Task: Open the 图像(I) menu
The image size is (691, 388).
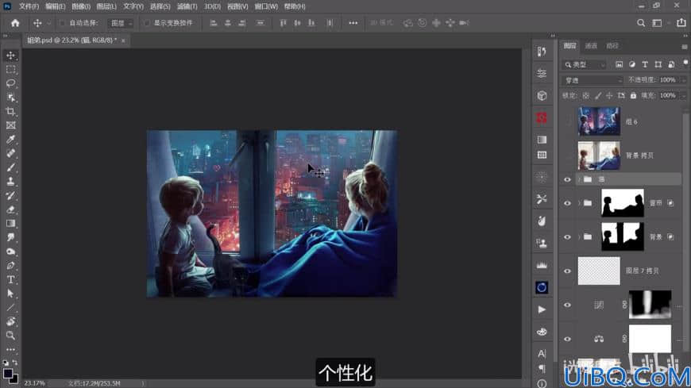Action: (81, 6)
